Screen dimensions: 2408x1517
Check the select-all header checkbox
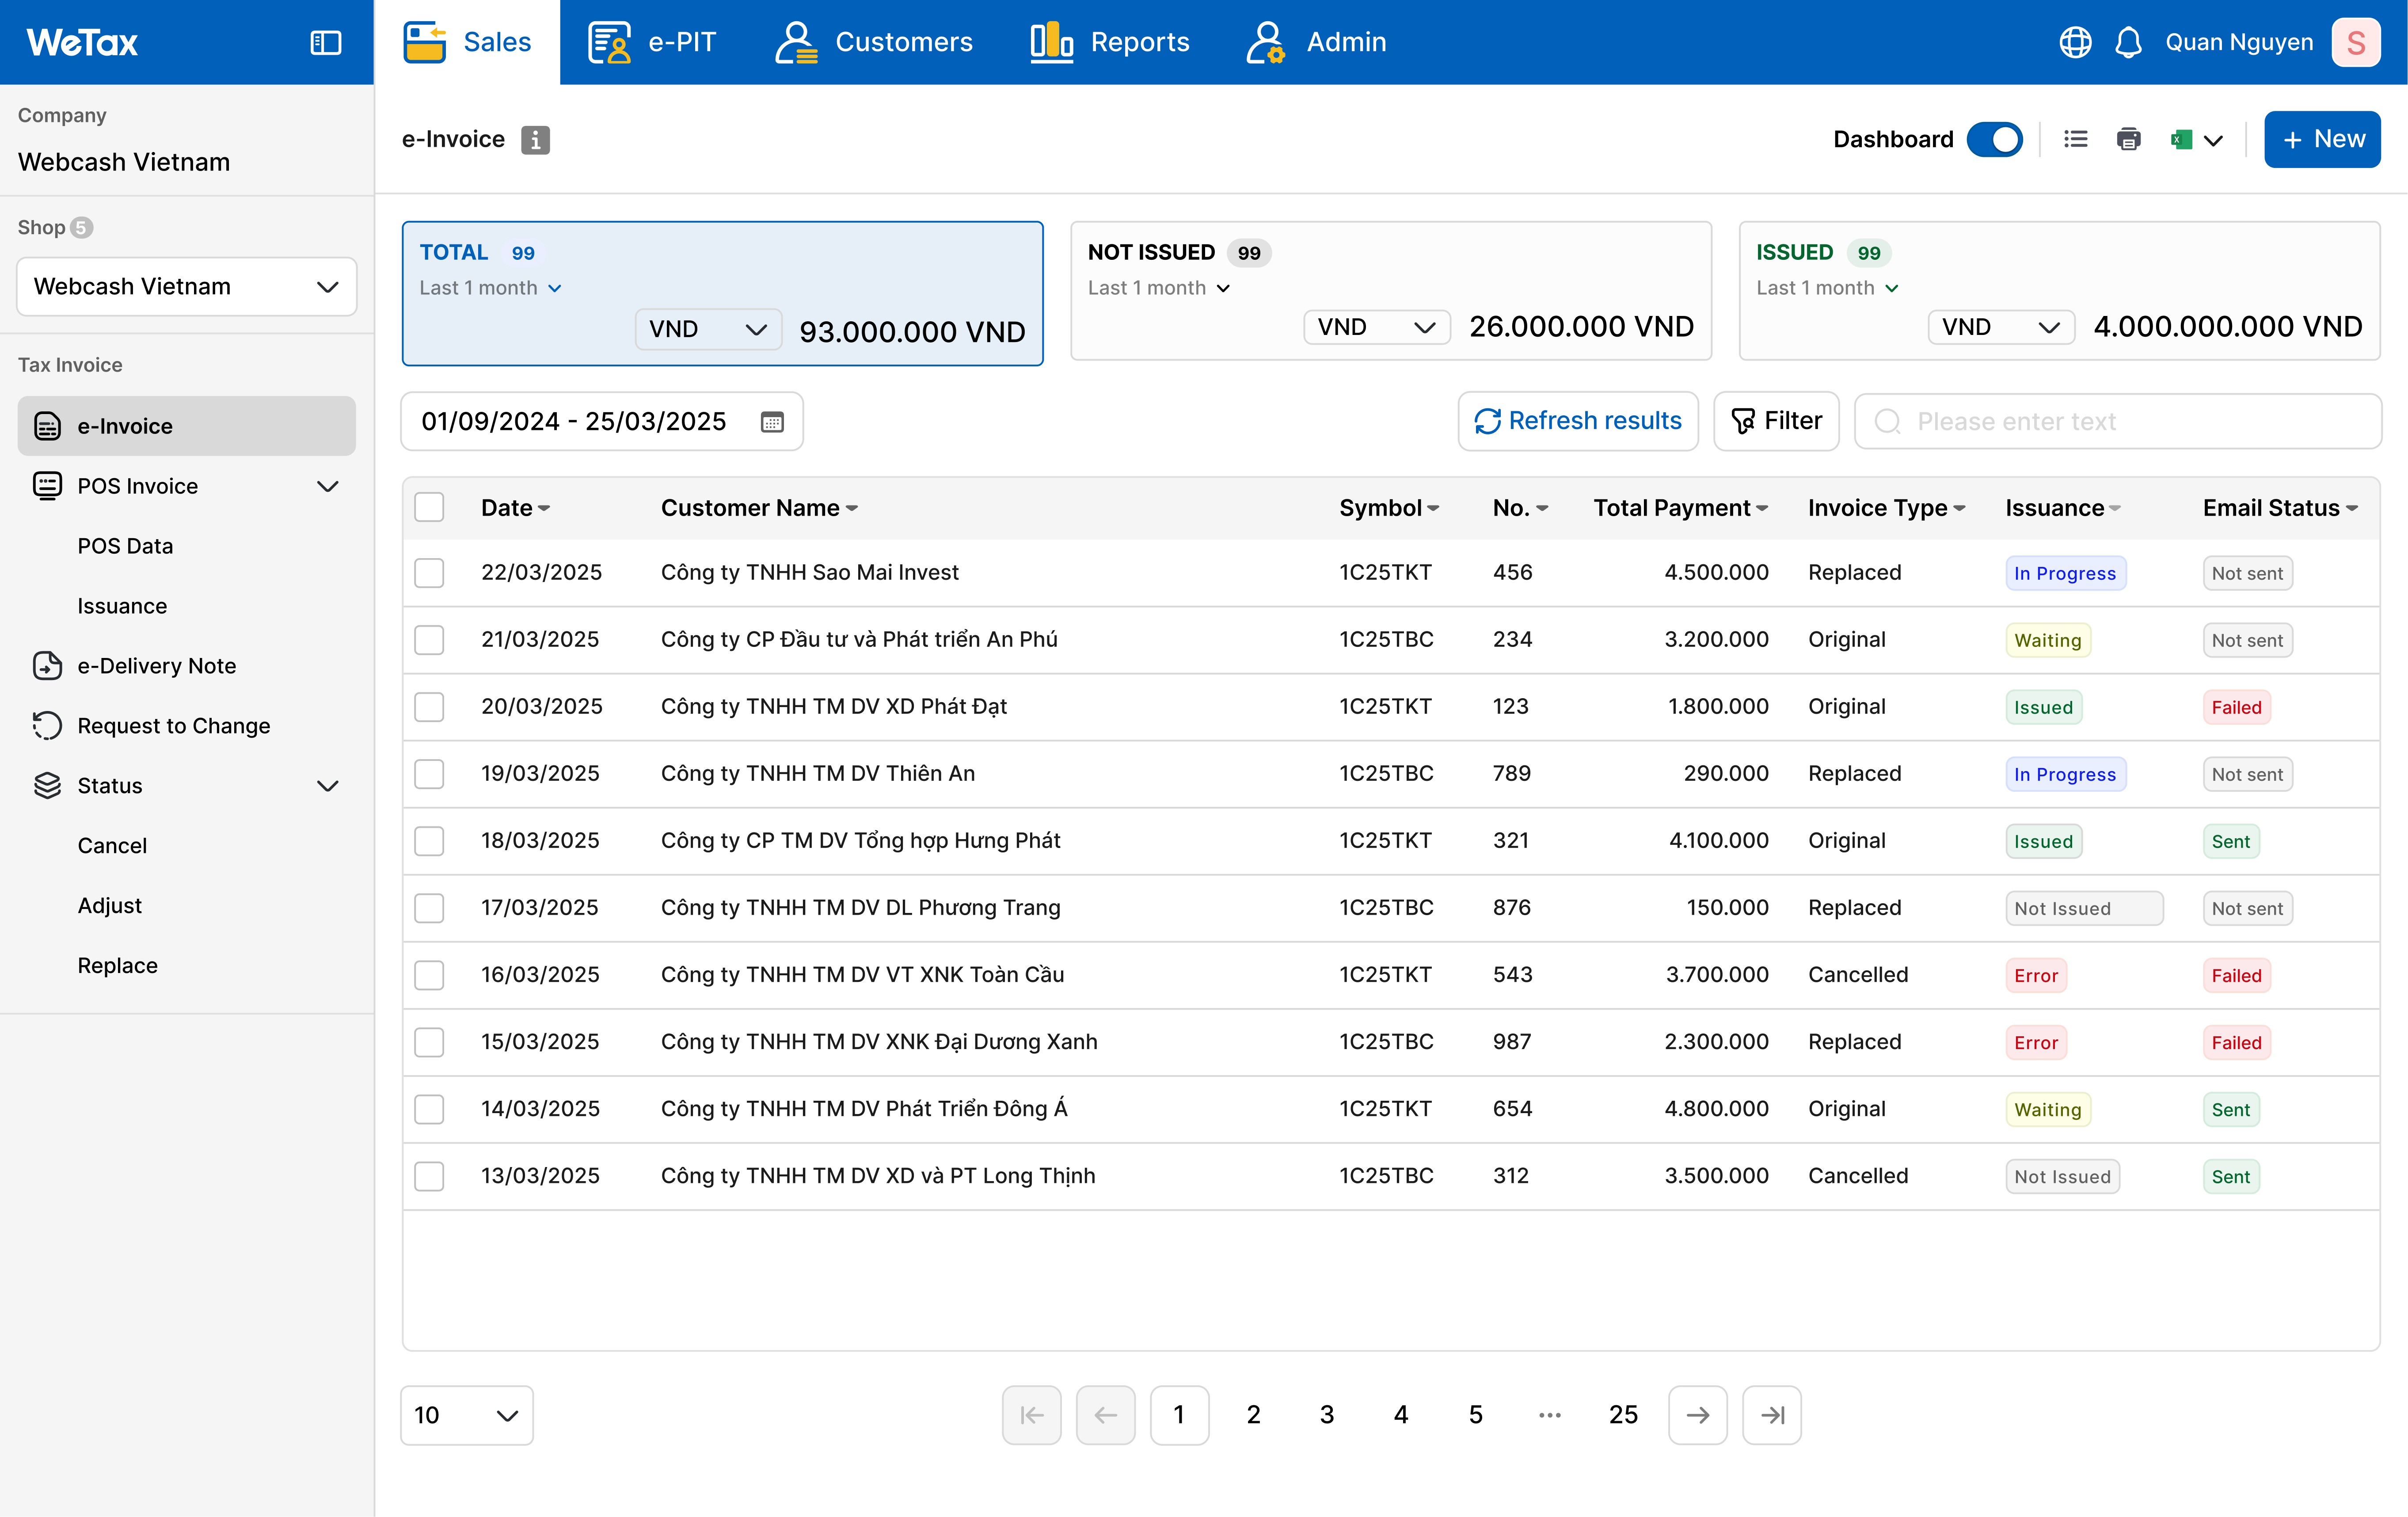430,507
